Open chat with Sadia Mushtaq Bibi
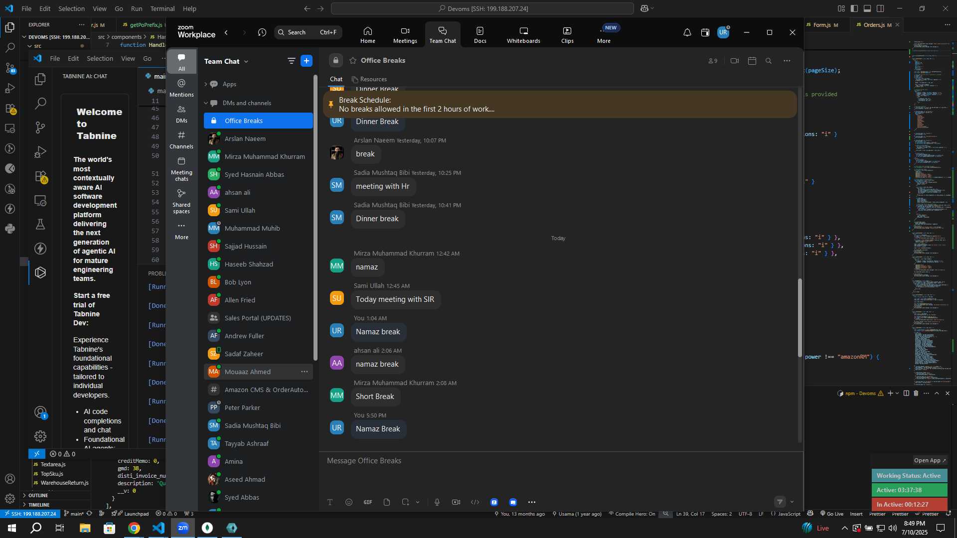 258,425
